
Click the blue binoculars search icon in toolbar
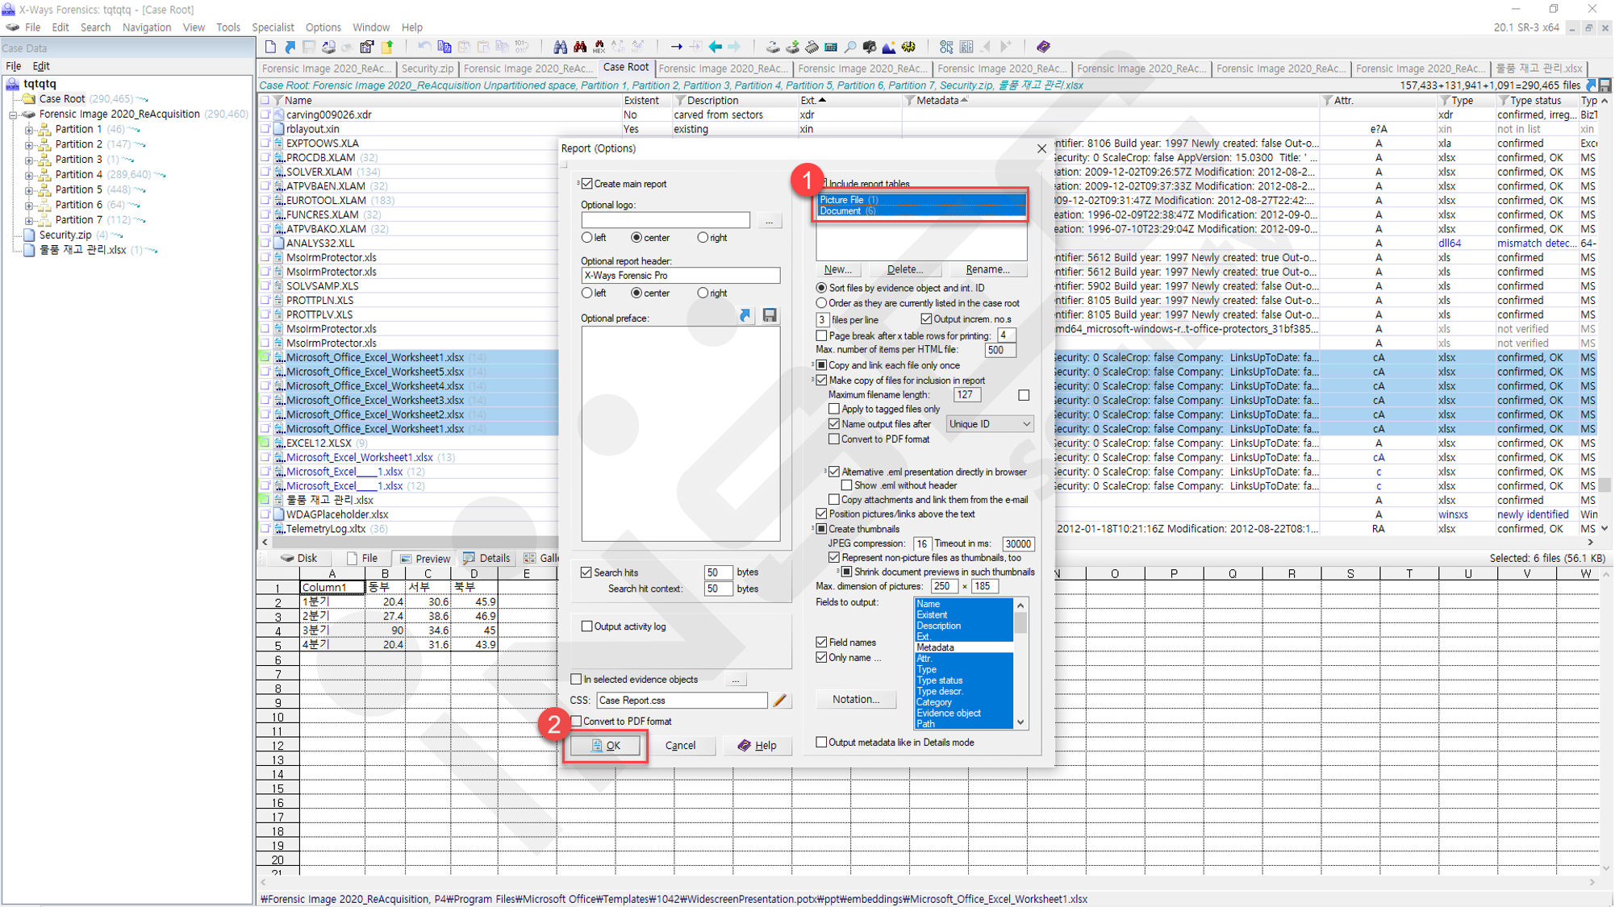point(560,47)
